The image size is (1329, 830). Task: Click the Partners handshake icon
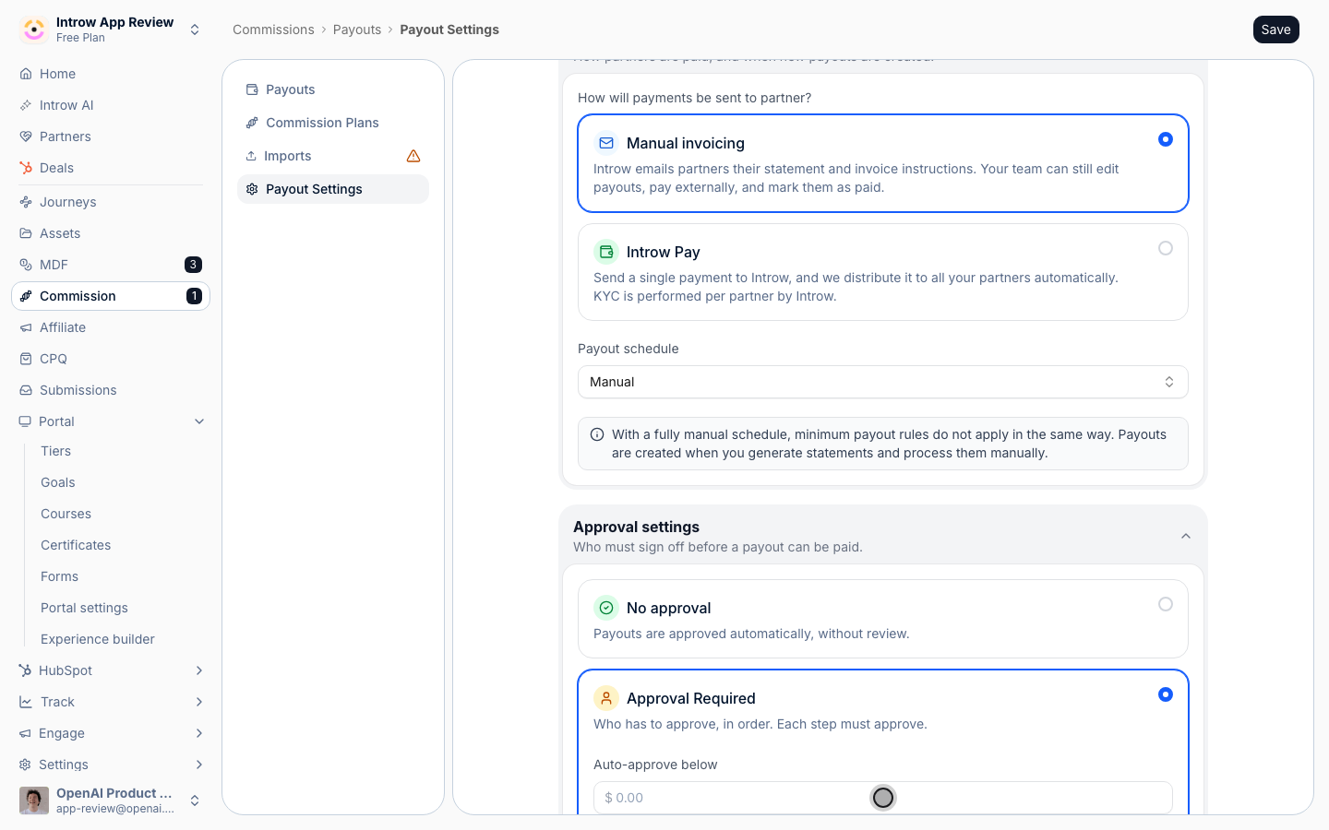[26, 136]
